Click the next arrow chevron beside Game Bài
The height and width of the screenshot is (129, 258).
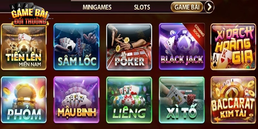coord(209,7)
